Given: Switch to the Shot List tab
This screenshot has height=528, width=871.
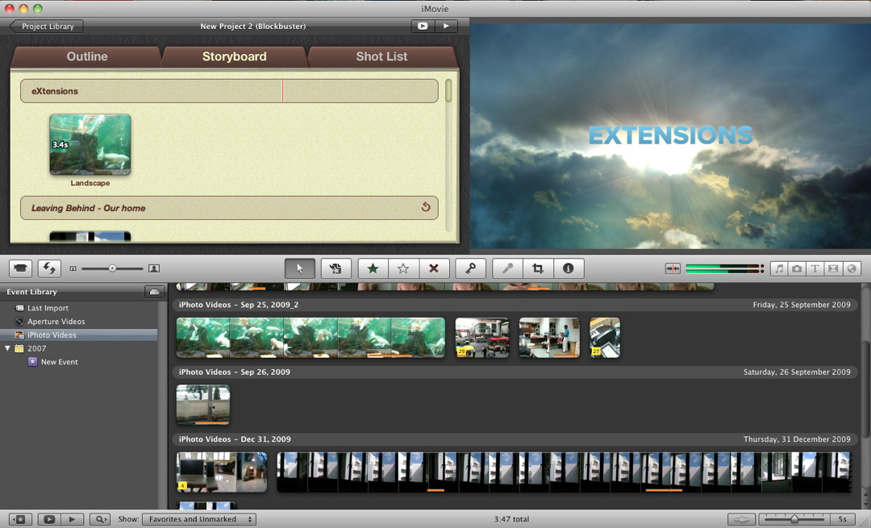Looking at the screenshot, I should (x=381, y=56).
